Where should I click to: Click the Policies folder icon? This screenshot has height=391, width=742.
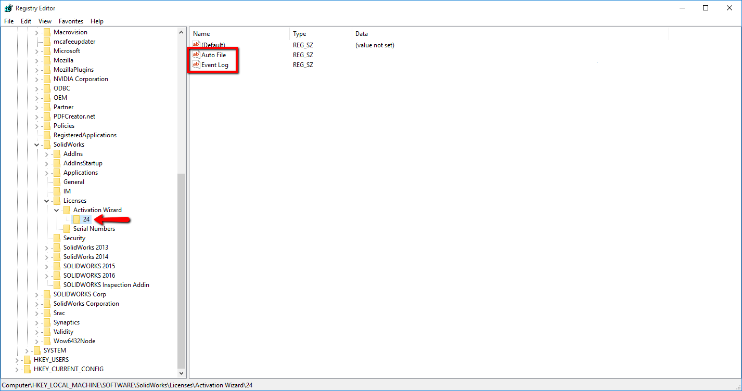(x=48, y=126)
